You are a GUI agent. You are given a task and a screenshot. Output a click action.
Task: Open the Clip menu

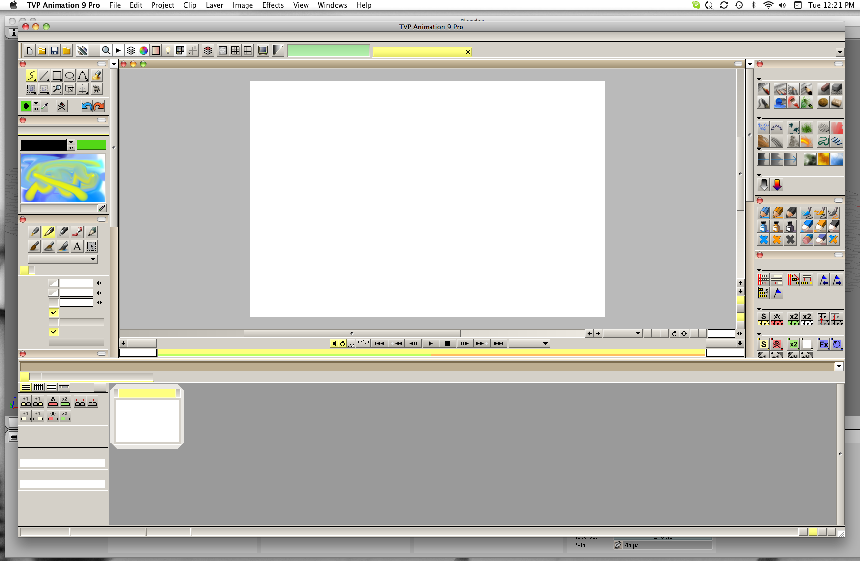tap(190, 5)
